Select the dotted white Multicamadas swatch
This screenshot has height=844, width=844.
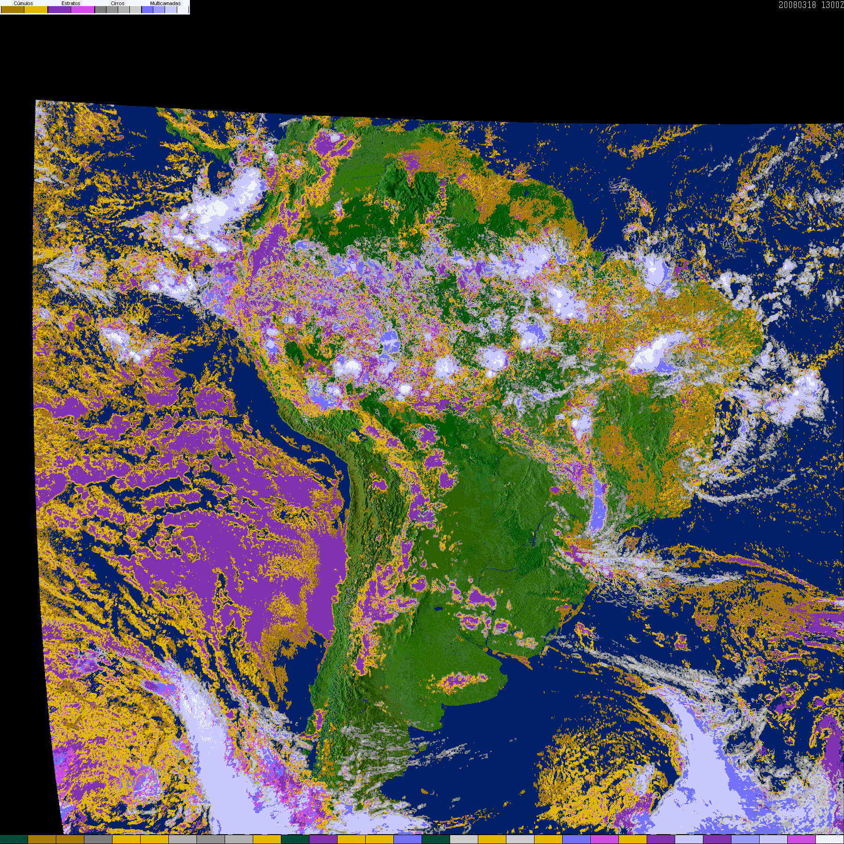183,9
